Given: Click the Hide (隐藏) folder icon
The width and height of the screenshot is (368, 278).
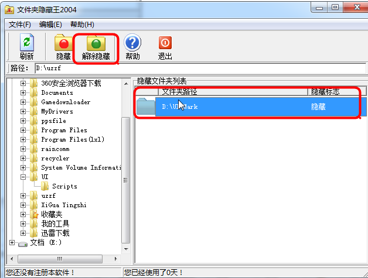Looking at the screenshot, I should click(63, 43).
